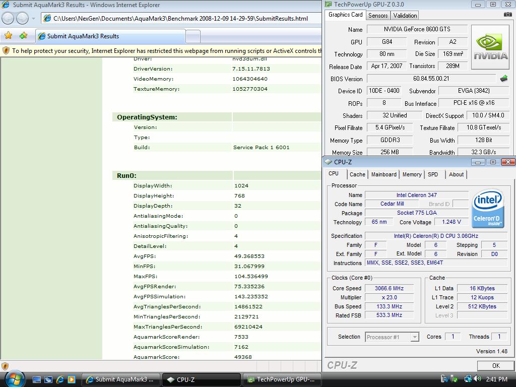Click the Rated FSB value 533.3 MHz
The image size is (516, 387).
click(x=389, y=315)
